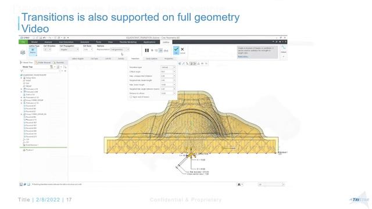Viewport: 372px width, 209px height.
Task: Open the Lattice Region sub-tab
Action: coord(77,59)
